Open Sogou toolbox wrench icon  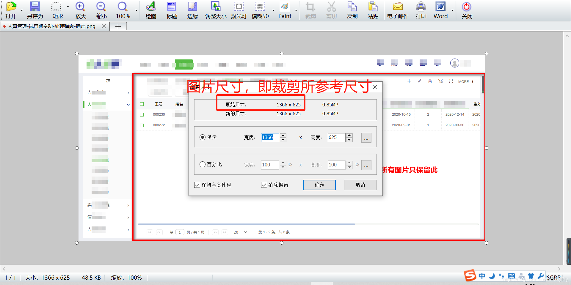click(541, 276)
